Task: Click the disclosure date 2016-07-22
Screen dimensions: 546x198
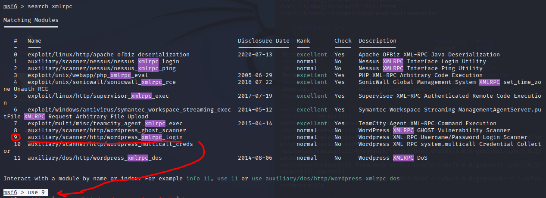Action: click(x=255, y=82)
